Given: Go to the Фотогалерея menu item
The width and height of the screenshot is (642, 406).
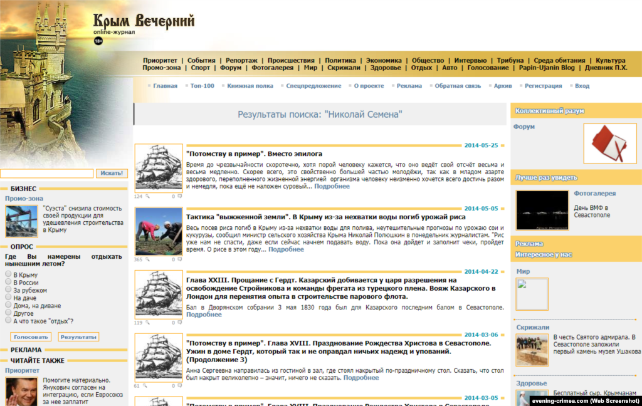Looking at the screenshot, I should point(272,68).
